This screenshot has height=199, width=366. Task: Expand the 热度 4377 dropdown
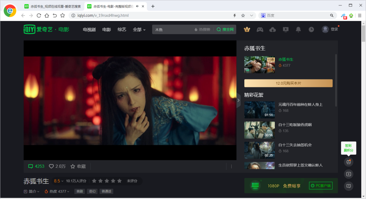coord(57,191)
